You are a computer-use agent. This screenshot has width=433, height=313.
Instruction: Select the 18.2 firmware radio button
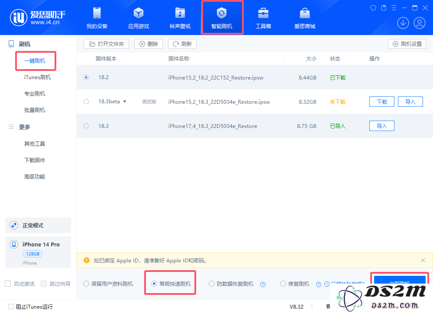click(x=86, y=77)
